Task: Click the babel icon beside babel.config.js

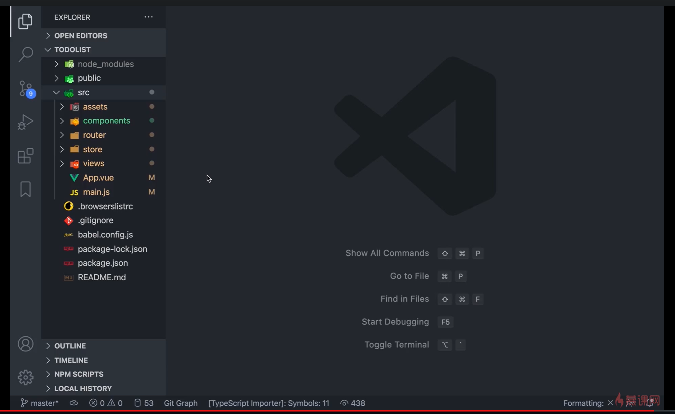Action: [x=68, y=235]
